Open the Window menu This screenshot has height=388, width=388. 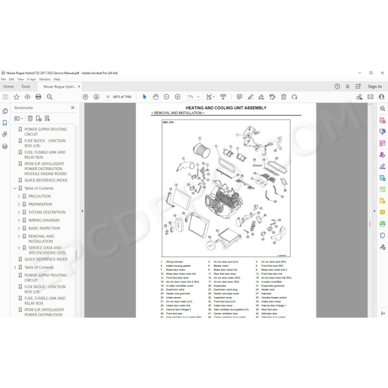45,79
